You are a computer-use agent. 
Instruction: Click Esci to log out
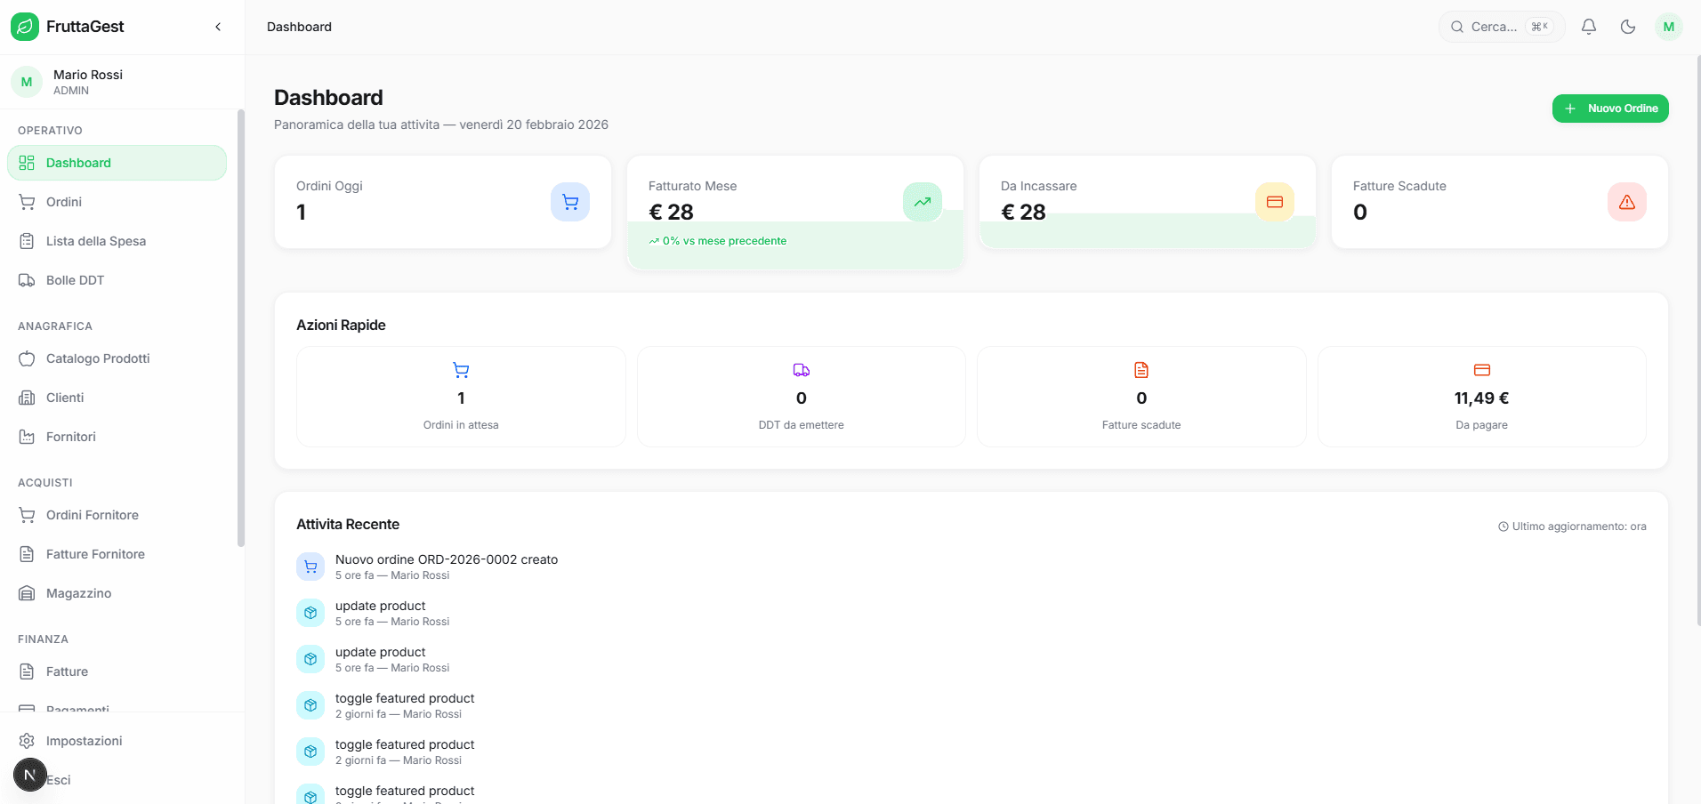click(x=60, y=780)
